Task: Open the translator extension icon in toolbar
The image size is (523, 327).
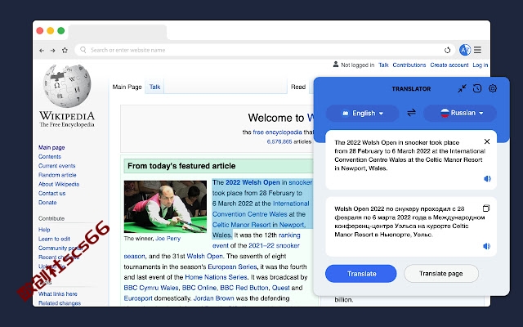Action: click(x=465, y=50)
